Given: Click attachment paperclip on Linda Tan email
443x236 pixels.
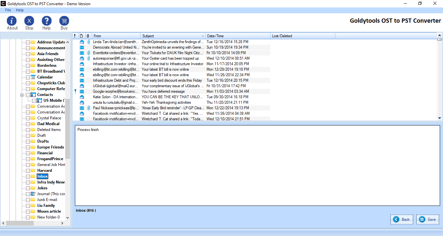Looking at the screenshot, I should click(88, 42).
